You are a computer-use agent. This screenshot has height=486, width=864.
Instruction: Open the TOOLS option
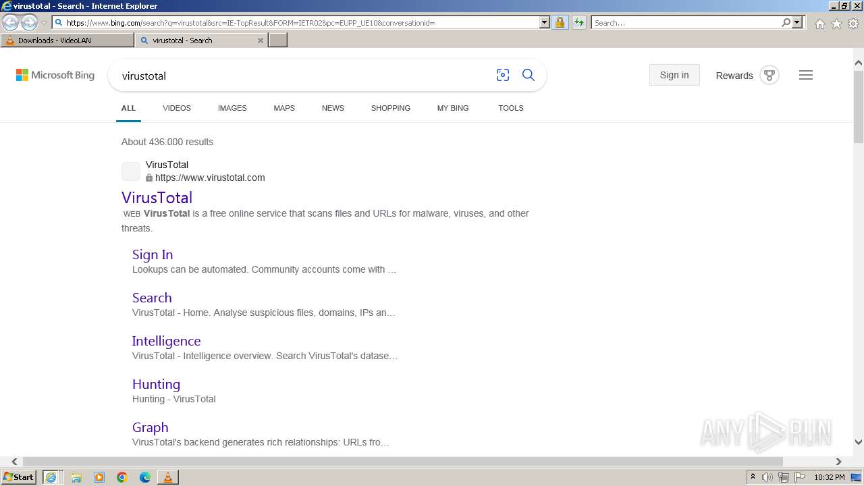coord(511,108)
